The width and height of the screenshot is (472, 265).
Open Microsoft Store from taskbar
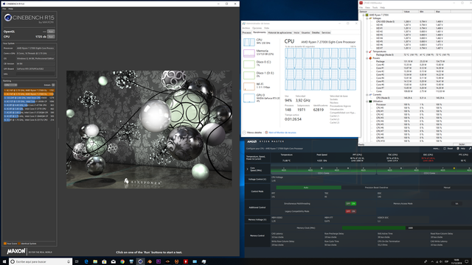(x=104, y=262)
